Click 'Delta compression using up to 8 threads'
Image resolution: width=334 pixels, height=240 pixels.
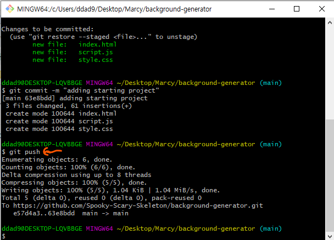tap(76, 175)
